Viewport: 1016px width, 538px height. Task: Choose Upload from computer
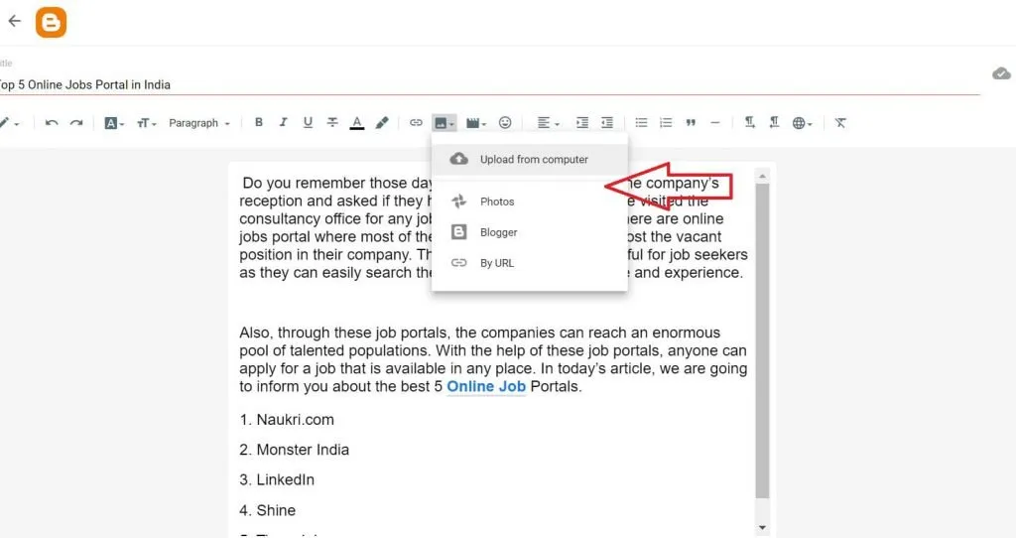click(530, 160)
